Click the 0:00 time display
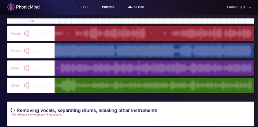This screenshot has width=258, height=127. [x=31, y=21]
